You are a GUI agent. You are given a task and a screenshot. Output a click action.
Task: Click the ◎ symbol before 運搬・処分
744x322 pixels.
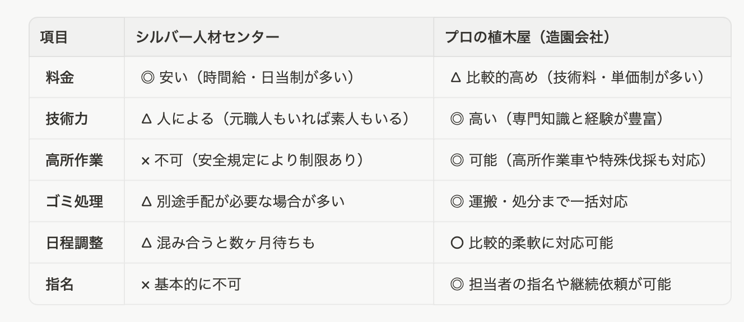click(x=457, y=201)
